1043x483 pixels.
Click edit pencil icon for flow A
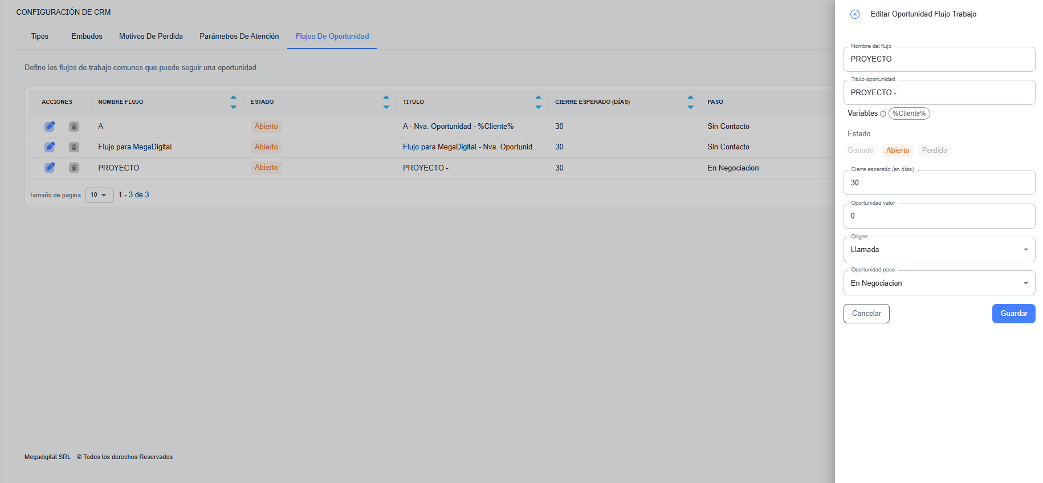(50, 126)
